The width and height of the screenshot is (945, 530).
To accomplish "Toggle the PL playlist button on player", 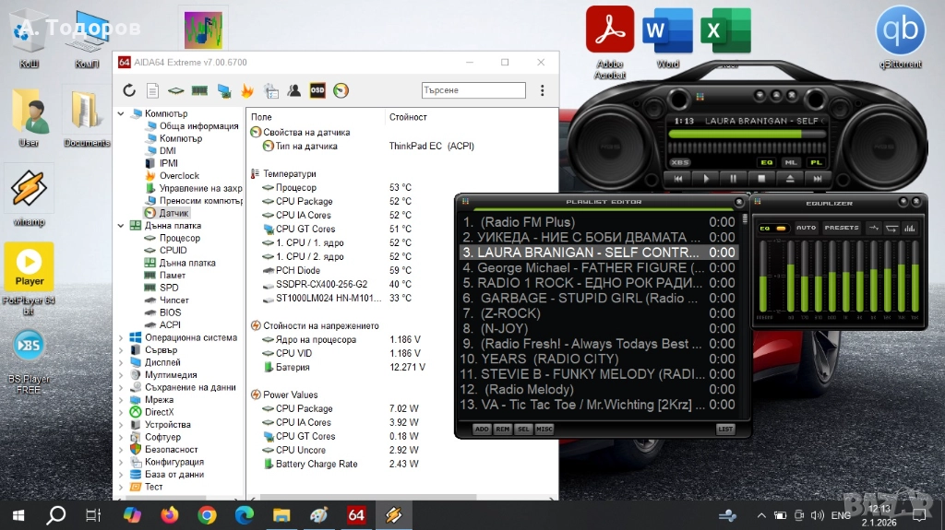I will pyautogui.click(x=816, y=162).
